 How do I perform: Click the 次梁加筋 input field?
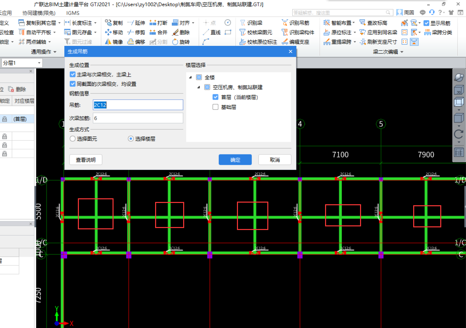pos(138,118)
